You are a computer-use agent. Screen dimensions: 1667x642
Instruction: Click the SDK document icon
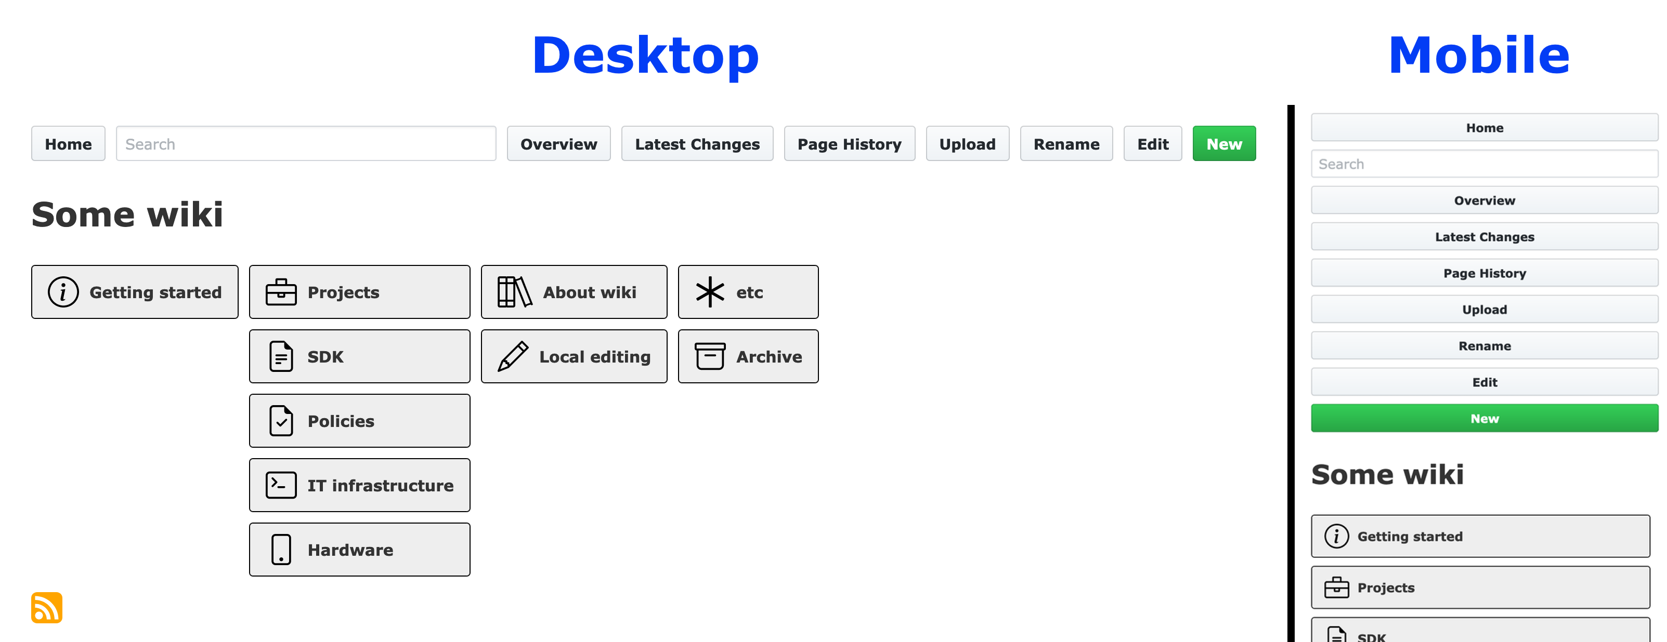(280, 355)
